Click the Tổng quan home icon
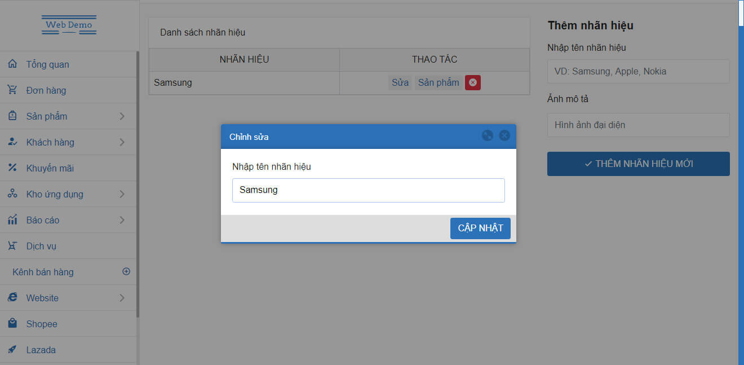 point(12,64)
